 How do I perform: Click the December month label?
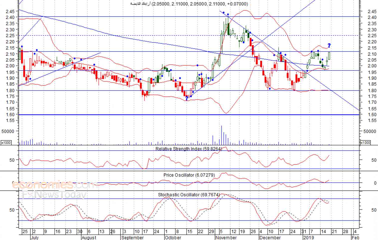point(270,237)
